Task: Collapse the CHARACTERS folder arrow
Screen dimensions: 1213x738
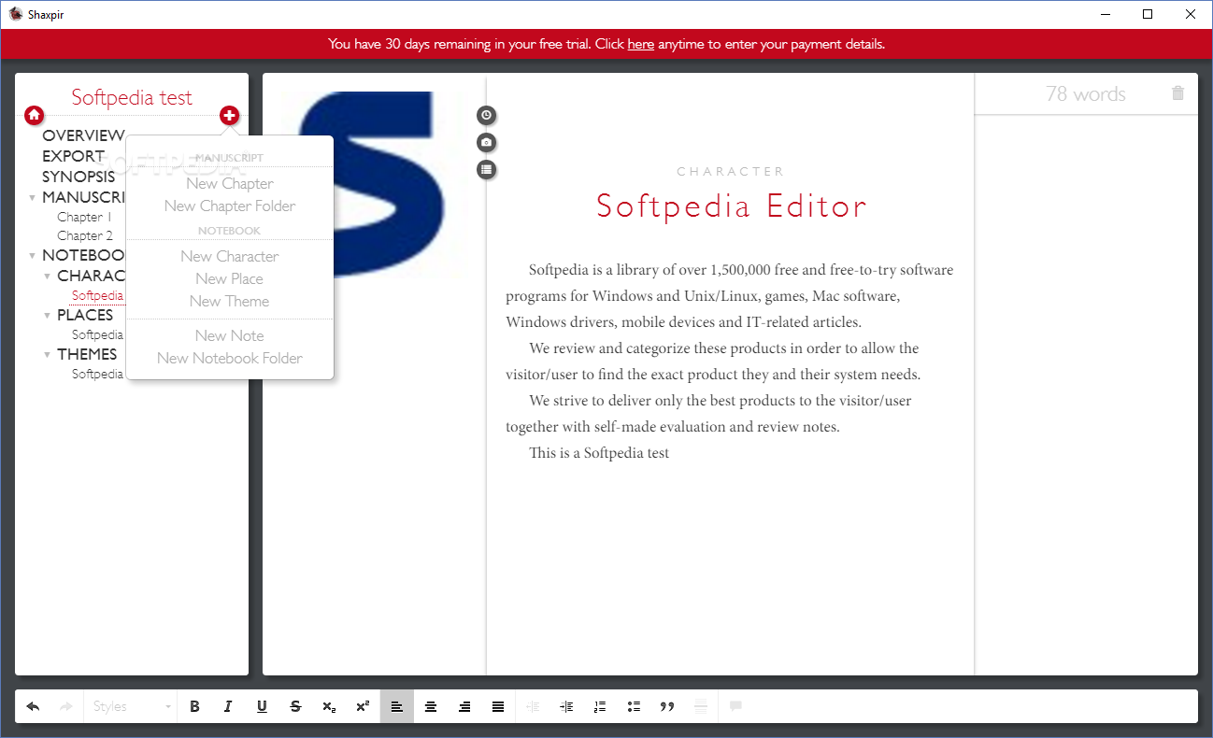Action: point(48,277)
